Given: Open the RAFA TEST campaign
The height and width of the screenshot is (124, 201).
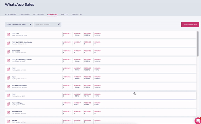Looking at the screenshot, I should 100,52.
